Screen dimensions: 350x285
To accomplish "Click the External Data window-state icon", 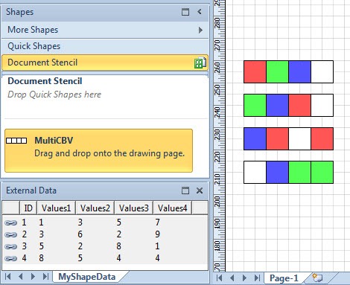I will 185,190.
